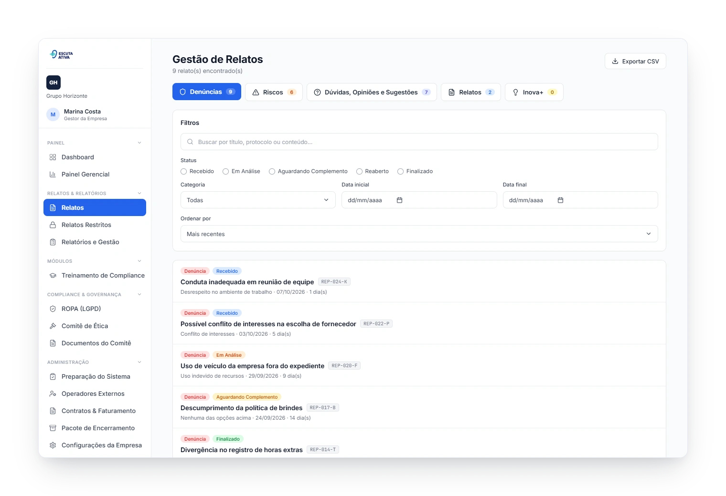Collapse the RELATOS & RELATÓRIOS section

click(139, 194)
